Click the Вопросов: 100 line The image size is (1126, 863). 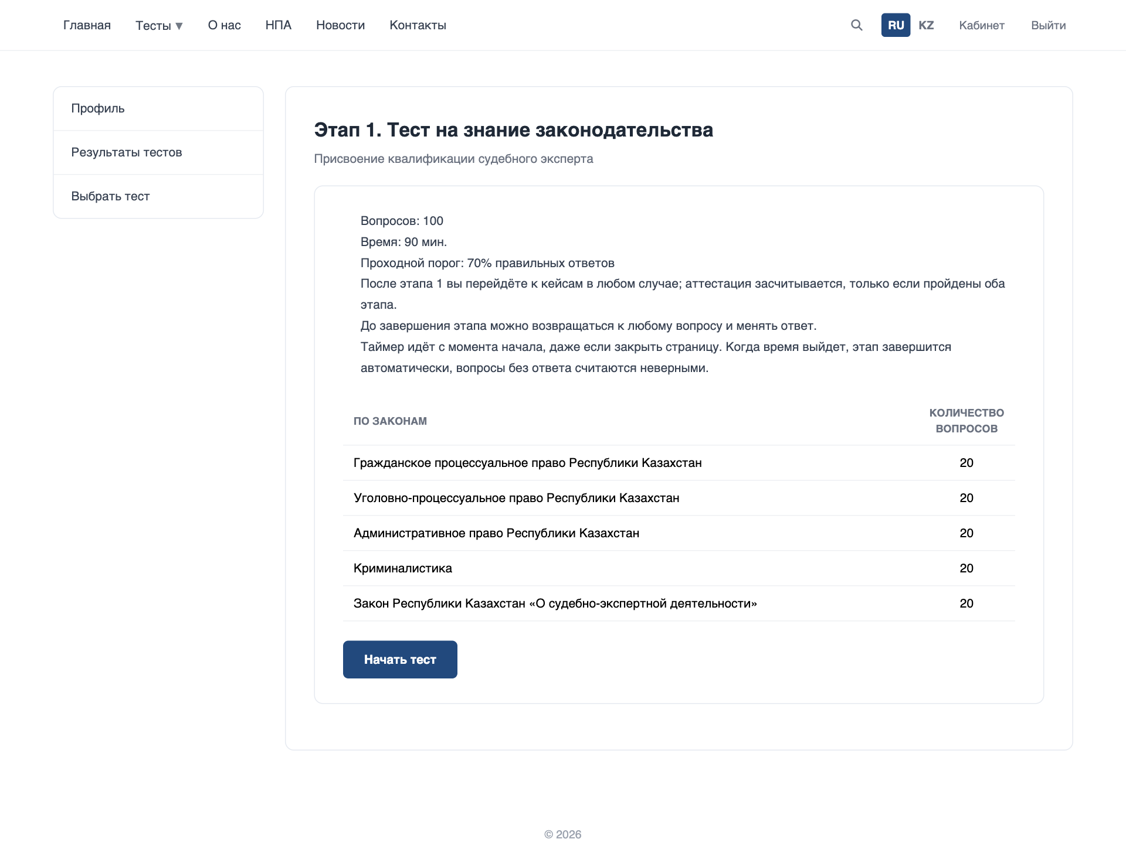tap(402, 221)
